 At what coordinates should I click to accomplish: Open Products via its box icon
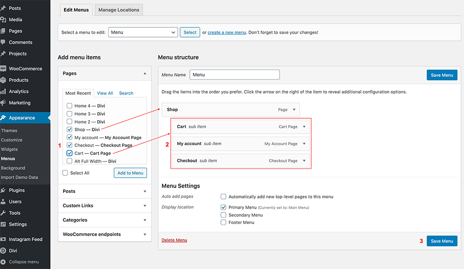[3, 80]
